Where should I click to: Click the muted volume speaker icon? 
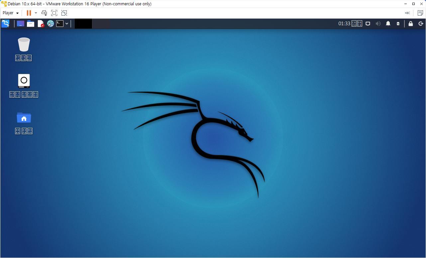point(378,24)
